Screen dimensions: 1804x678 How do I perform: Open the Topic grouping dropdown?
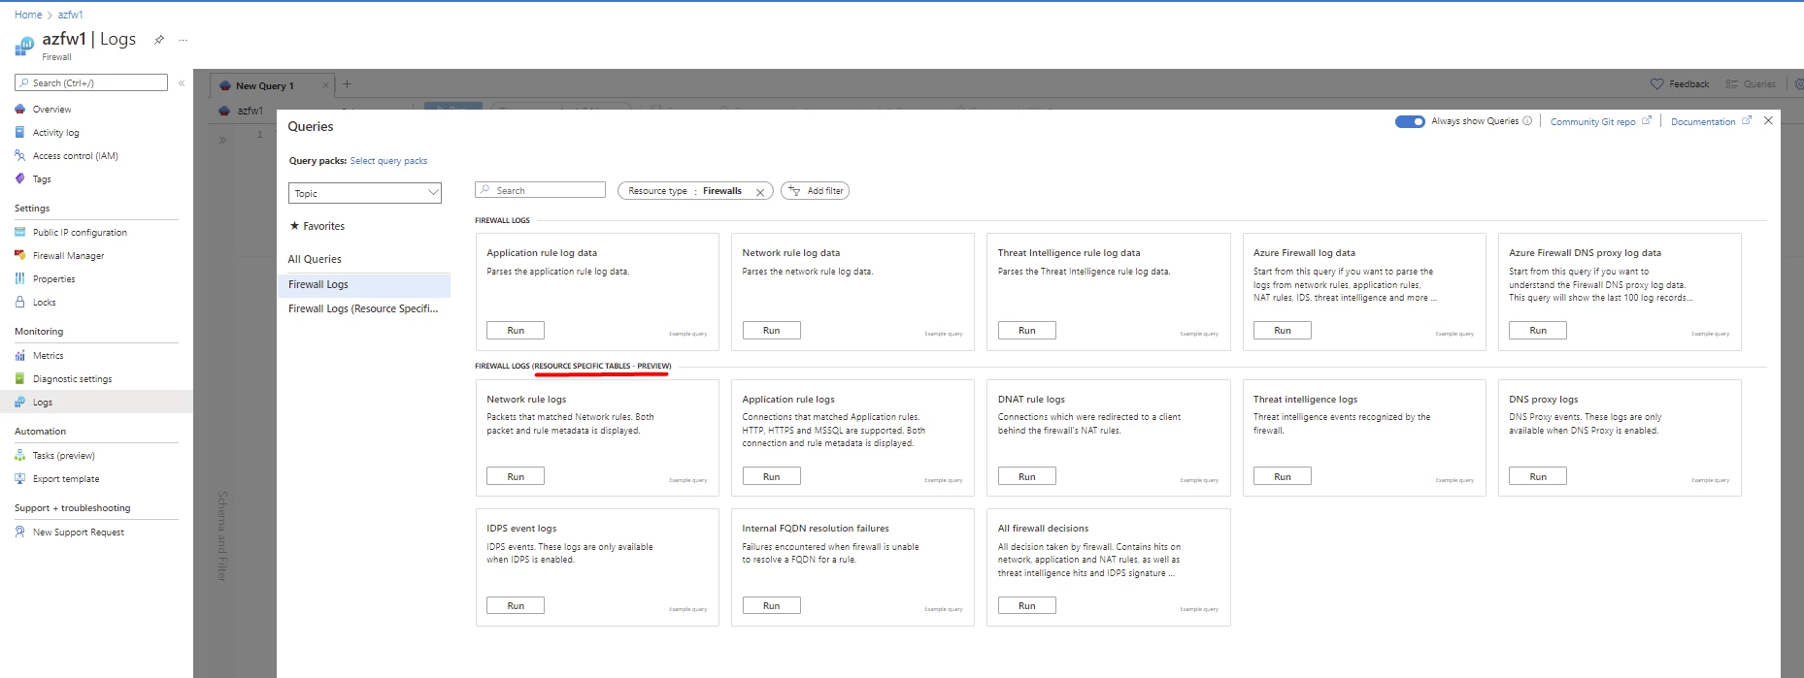(365, 193)
